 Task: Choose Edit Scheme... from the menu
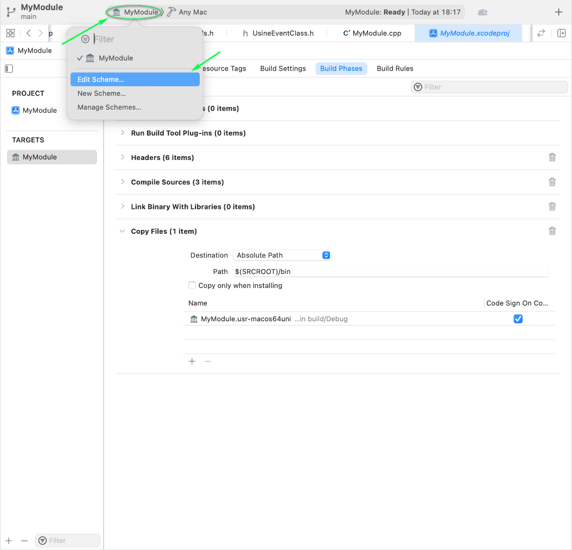(x=135, y=80)
